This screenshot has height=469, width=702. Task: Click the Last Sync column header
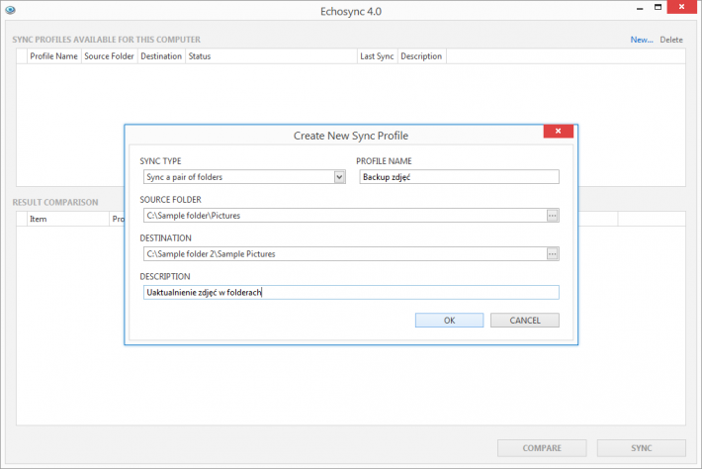[x=377, y=56]
